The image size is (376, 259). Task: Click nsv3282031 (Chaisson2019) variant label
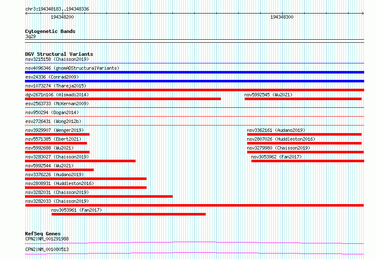[x=57, y=192]
